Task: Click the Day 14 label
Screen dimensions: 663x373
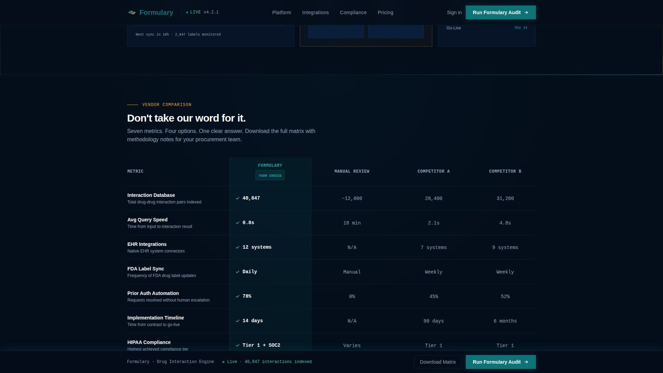Action: (x=521, y=28)
